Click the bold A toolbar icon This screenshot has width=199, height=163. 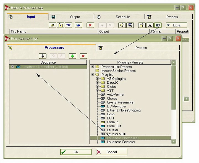click(x=150, y=25)
